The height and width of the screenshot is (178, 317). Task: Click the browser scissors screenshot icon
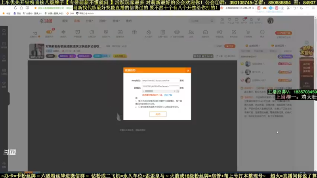coord(288,8)
